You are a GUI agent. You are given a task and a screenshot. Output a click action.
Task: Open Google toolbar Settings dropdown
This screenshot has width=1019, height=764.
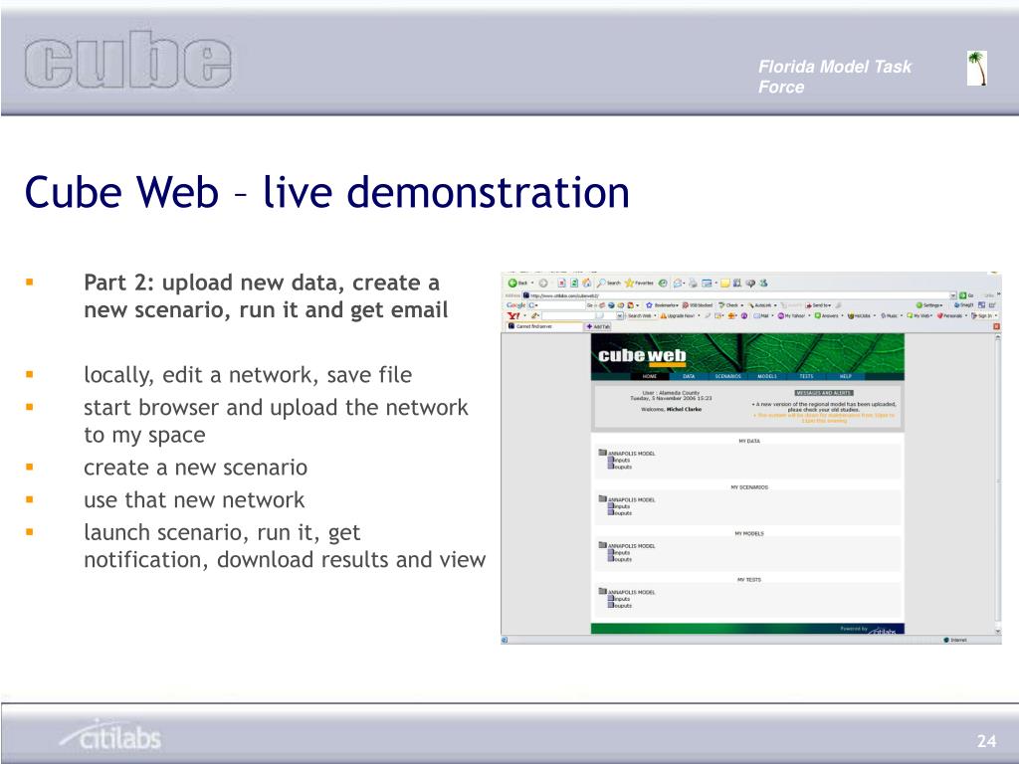click(929, 305)
